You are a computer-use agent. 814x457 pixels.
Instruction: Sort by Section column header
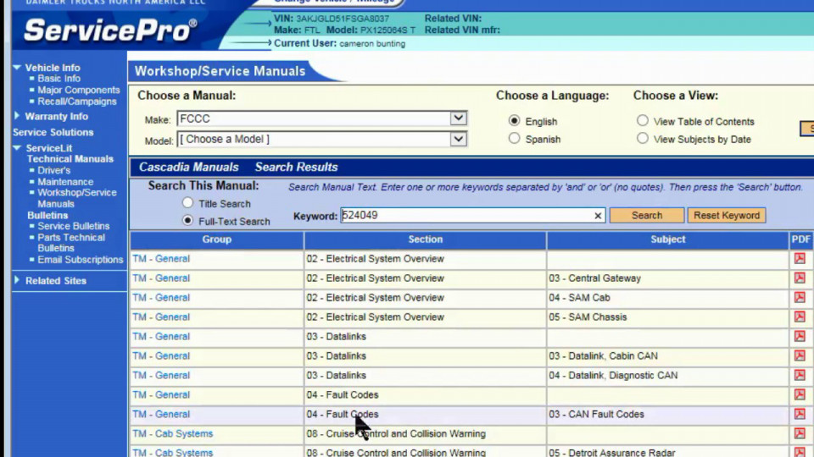[x=425, y=240]
